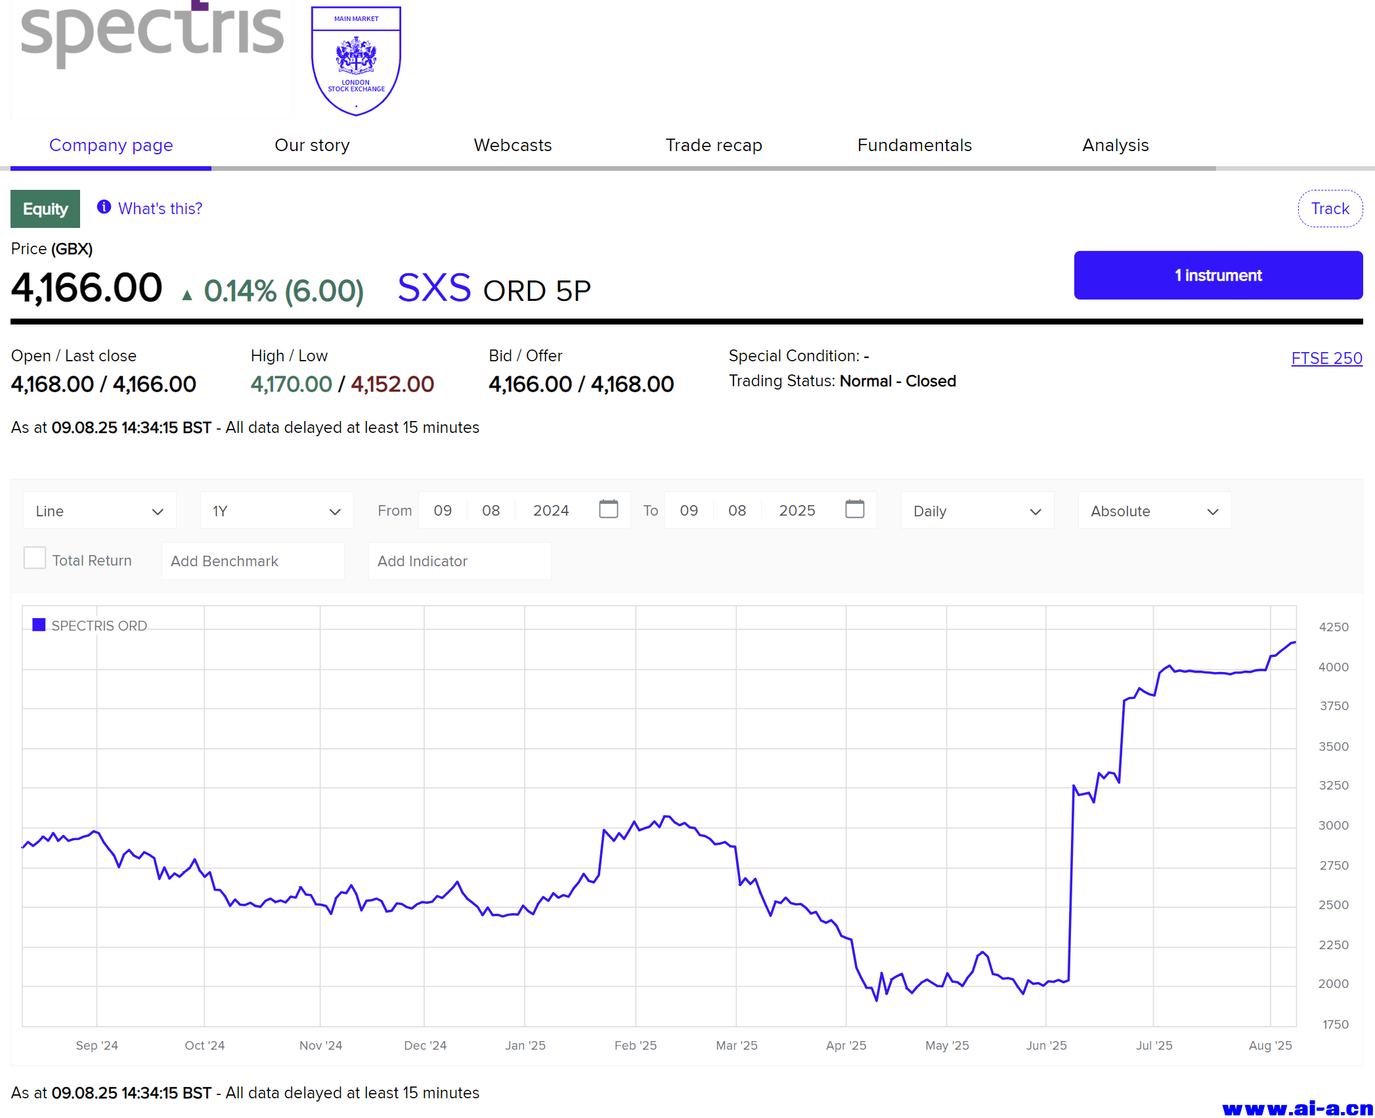This screenshot has width=1375, height=1118.
Task: Click the SPECTRIS ORD legend color swatch
Action: point(39,625)
